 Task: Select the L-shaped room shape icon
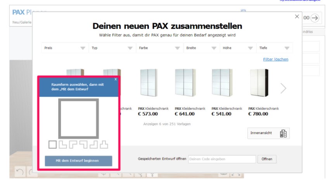[63, 145]
